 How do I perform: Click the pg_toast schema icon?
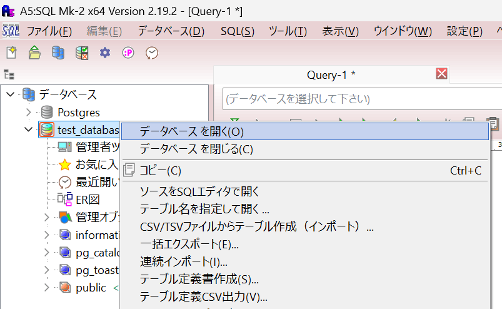65,270
